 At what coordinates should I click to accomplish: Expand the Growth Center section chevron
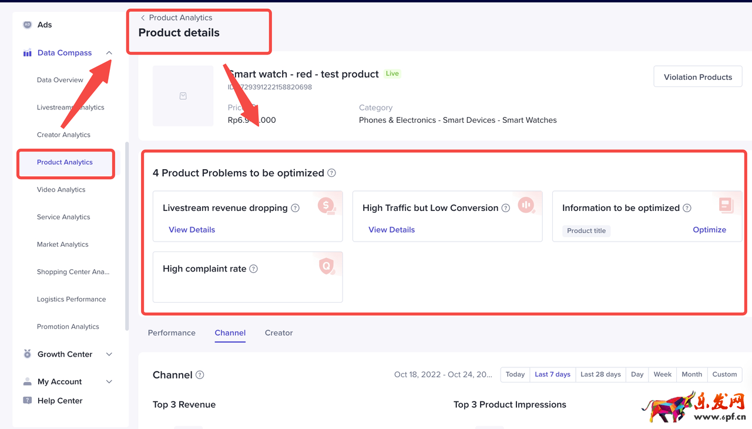[109, 354]
